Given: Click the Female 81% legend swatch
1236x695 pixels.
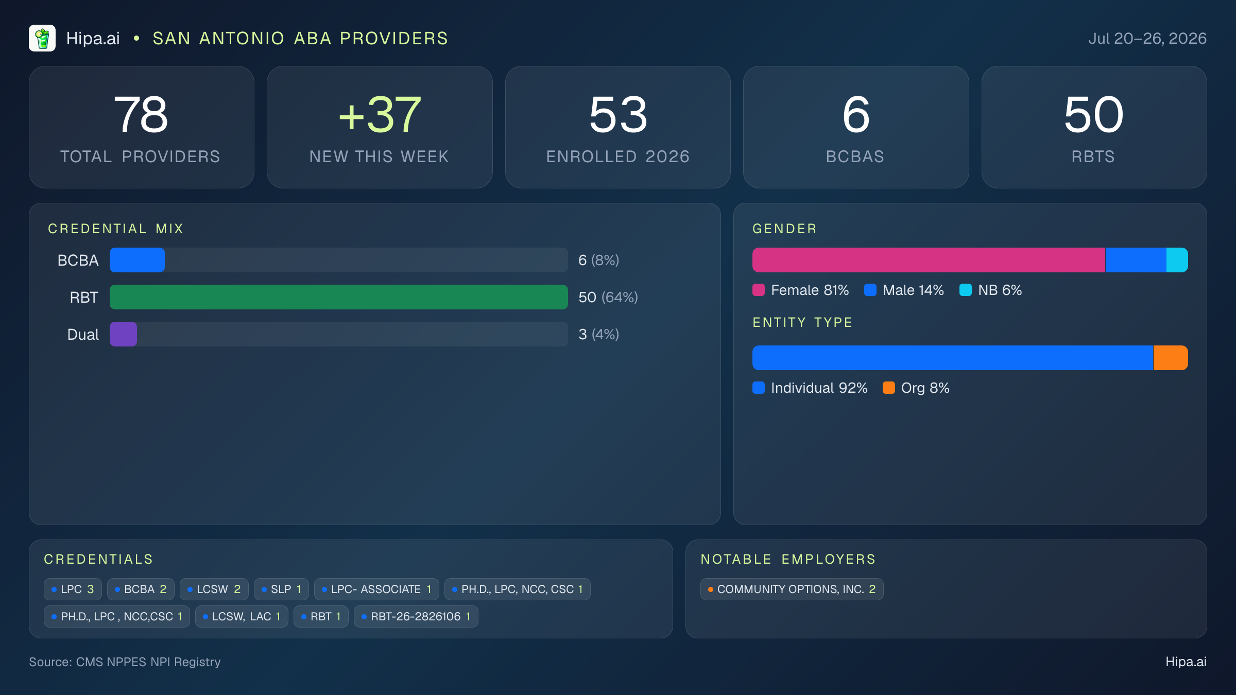Looking at the screenshot, I should click(759, 290).
